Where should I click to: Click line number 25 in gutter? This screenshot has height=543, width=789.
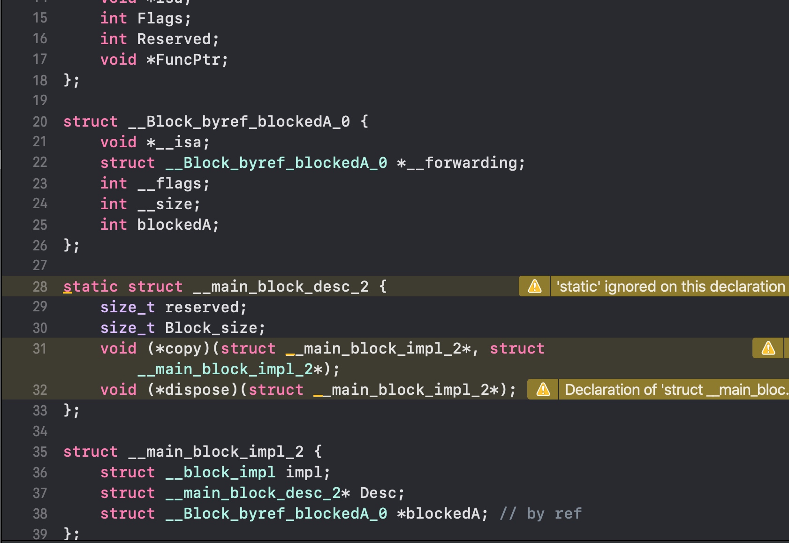40,225
